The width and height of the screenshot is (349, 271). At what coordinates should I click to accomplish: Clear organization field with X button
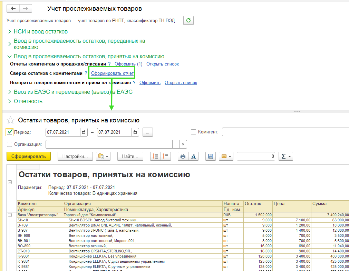pos(183,144)
